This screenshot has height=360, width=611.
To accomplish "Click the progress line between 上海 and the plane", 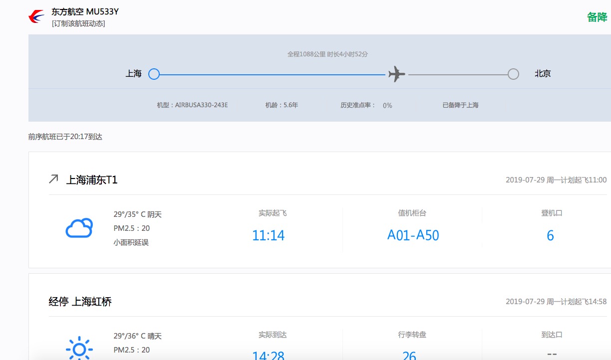I will click(273, 75).
